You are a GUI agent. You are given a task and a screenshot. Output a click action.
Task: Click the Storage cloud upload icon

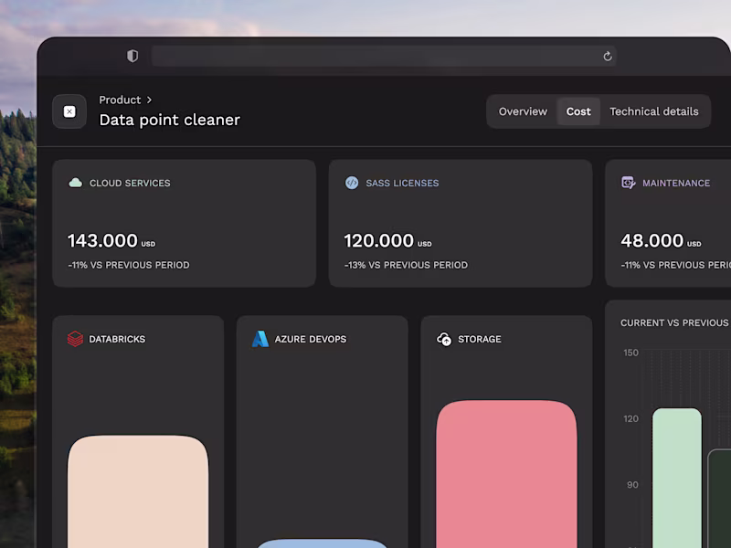[444, 339]
